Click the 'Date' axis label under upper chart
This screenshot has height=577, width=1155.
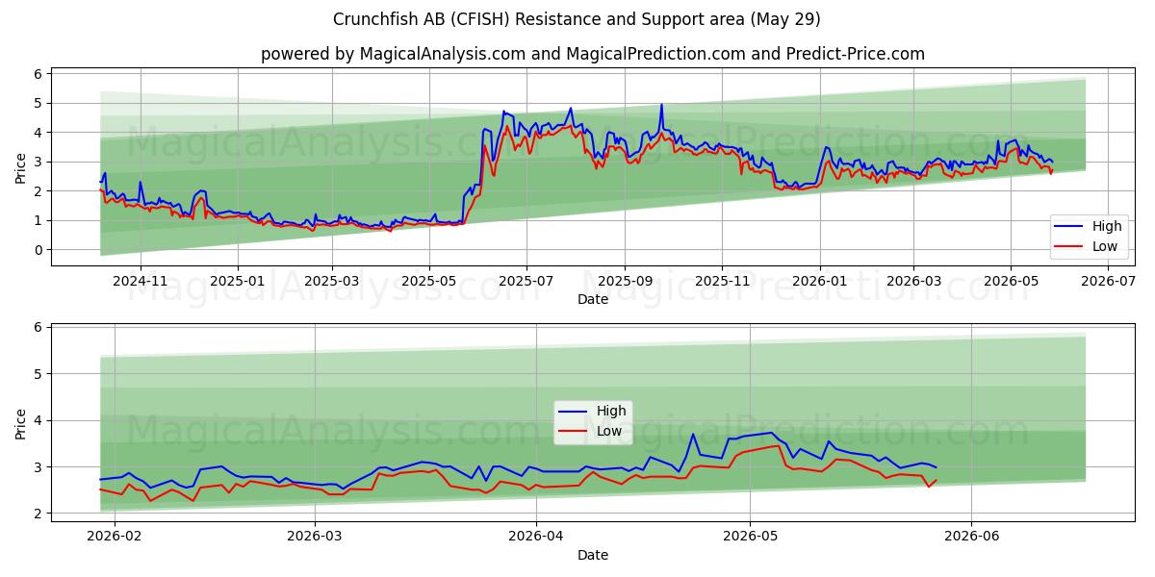(x=593, y=300)
